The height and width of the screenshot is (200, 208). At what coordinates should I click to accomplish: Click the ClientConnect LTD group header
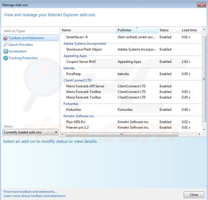click(x=77, y=80)
